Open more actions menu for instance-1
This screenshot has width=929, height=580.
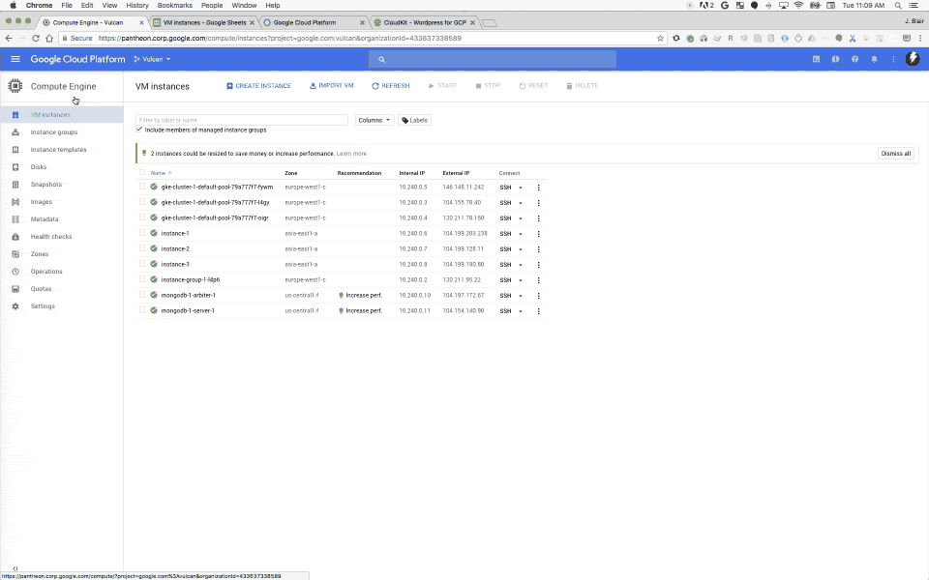click(539, 234)
